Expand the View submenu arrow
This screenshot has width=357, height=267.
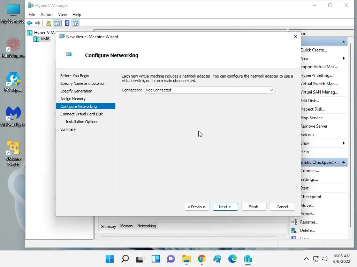point(344,143)
